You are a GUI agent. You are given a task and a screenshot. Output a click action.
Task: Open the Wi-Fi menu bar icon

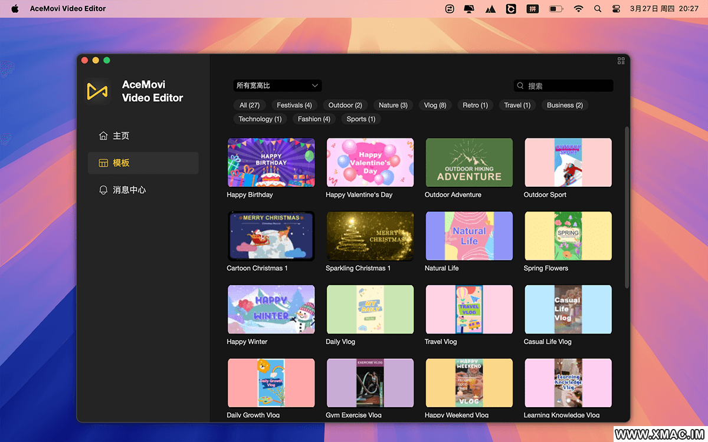click(578, 9)
